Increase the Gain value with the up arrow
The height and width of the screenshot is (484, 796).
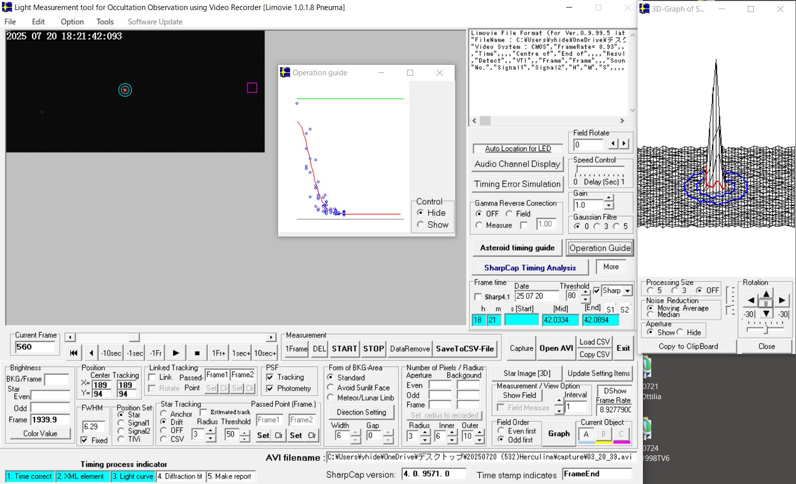point(609,198)
